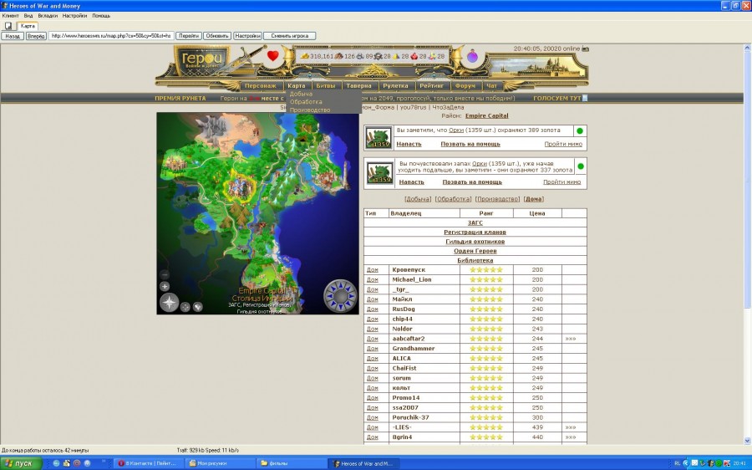Click the Orc portrait in first encounter
Image resolution: width=752 pixels, height=470 pixels.
coord(379,138)
